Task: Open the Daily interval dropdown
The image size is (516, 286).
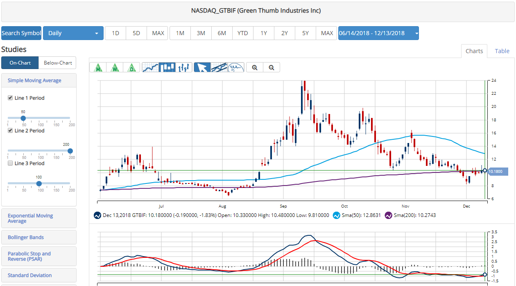Action: (73, 33)
